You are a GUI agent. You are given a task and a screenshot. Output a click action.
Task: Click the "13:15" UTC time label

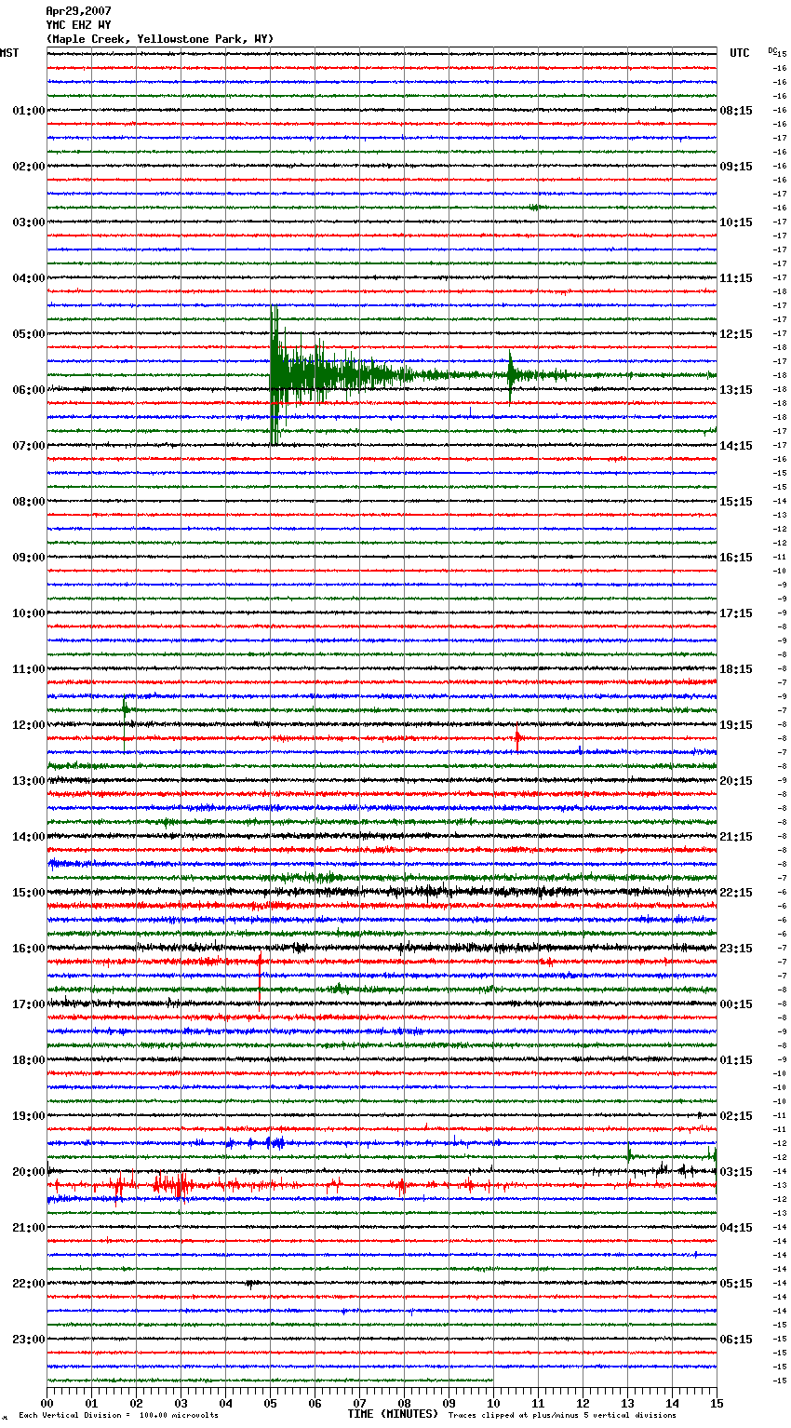point(736,390)
